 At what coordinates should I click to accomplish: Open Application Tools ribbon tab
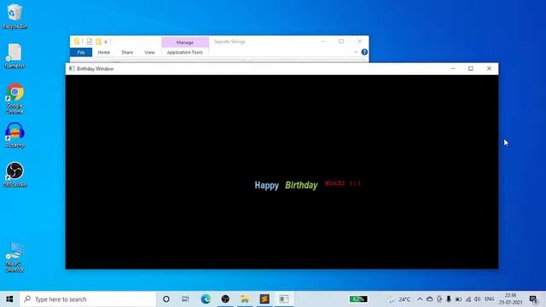[185, 52]
